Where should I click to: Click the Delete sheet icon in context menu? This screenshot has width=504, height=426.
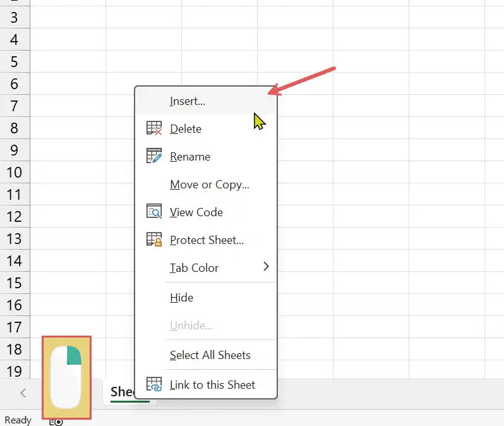[x=154, y=128]
